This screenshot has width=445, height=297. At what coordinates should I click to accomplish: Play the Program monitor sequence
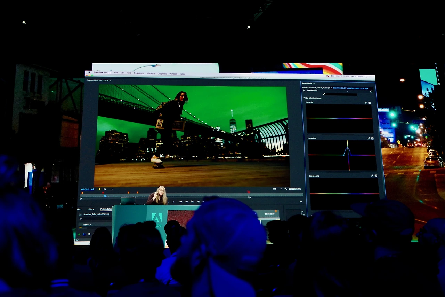pos(192,201)
